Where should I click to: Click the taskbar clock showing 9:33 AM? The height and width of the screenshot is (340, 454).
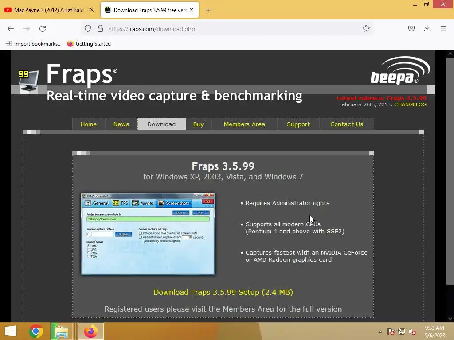click(x=434, y=332)
